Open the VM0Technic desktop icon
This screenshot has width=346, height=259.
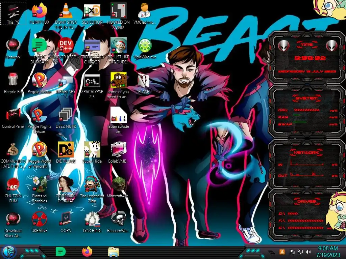[x=145, y=13]
